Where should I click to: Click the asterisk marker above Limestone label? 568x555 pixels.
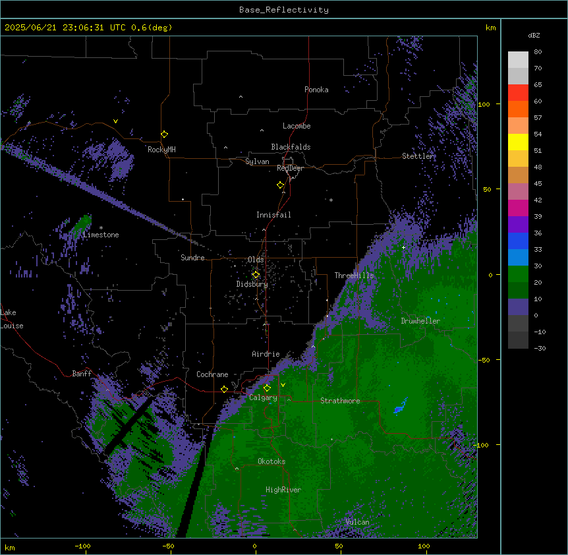(x=101, y=228)
